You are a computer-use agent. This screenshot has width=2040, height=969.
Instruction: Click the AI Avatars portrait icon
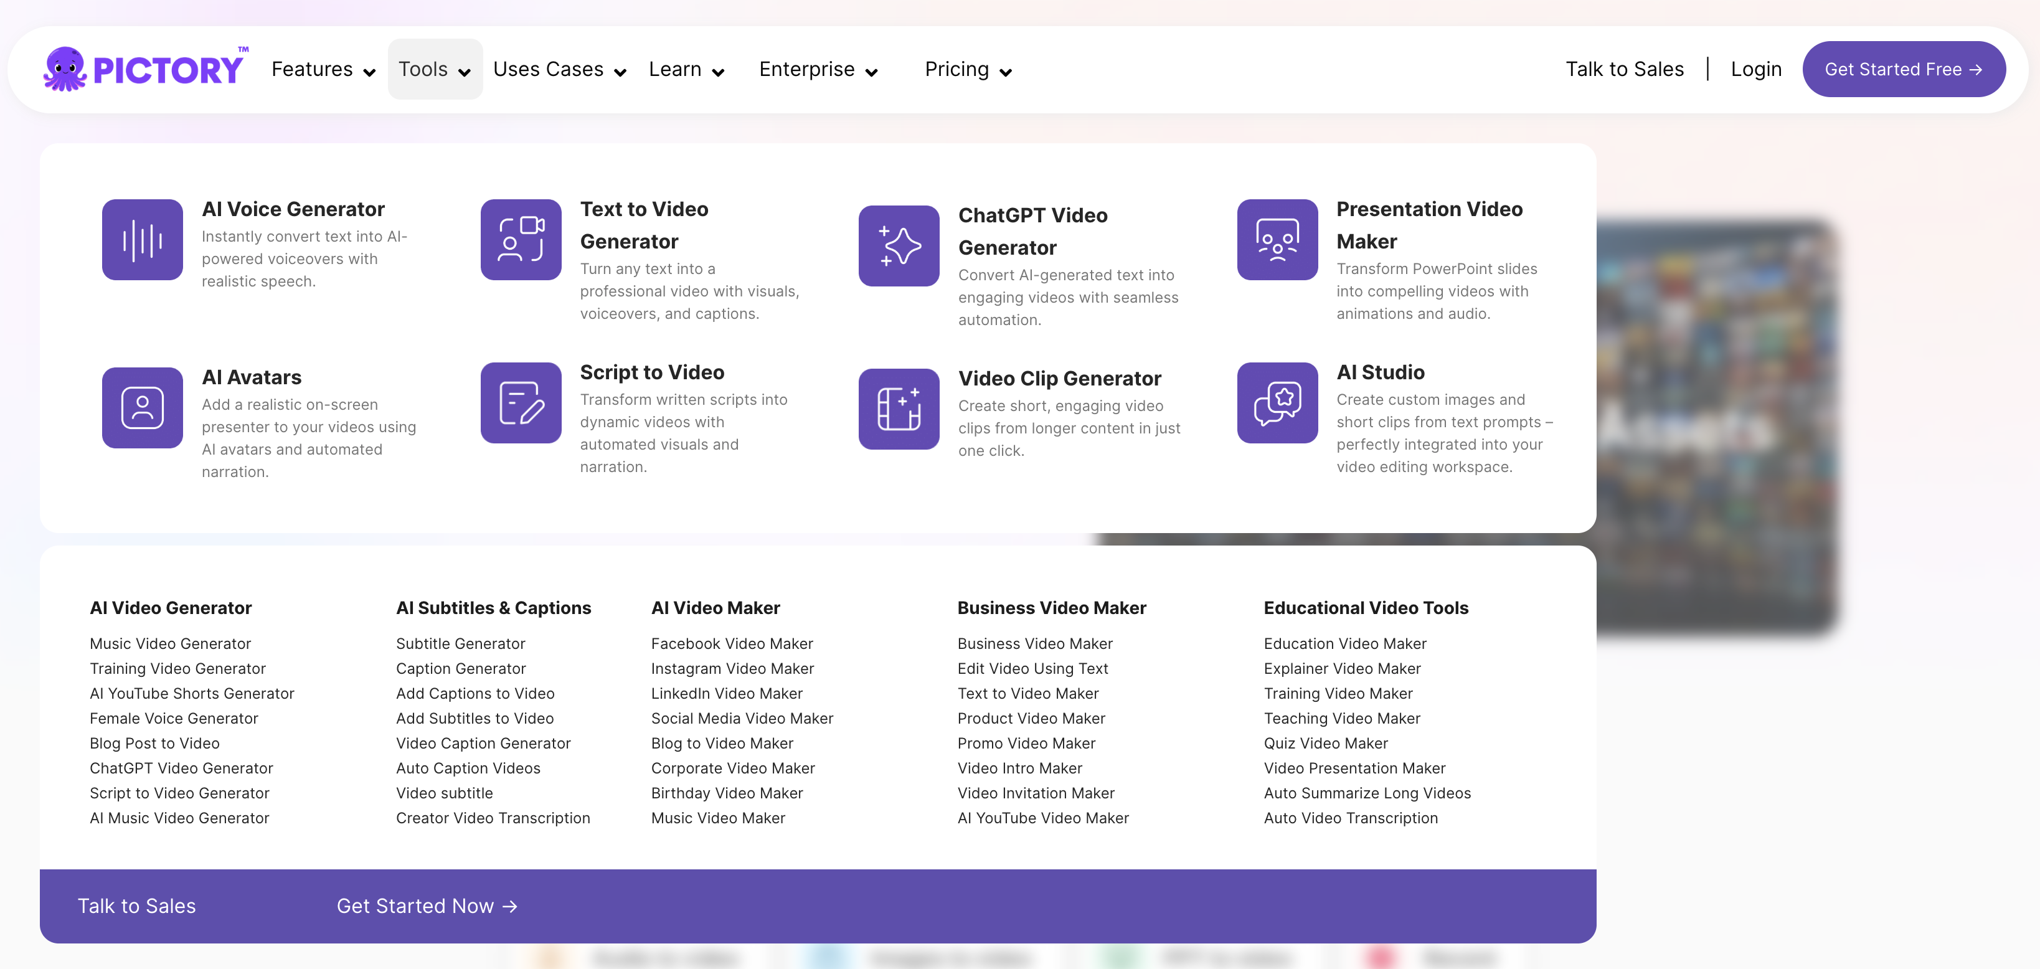pyautogui.click(x=143, y=407)
